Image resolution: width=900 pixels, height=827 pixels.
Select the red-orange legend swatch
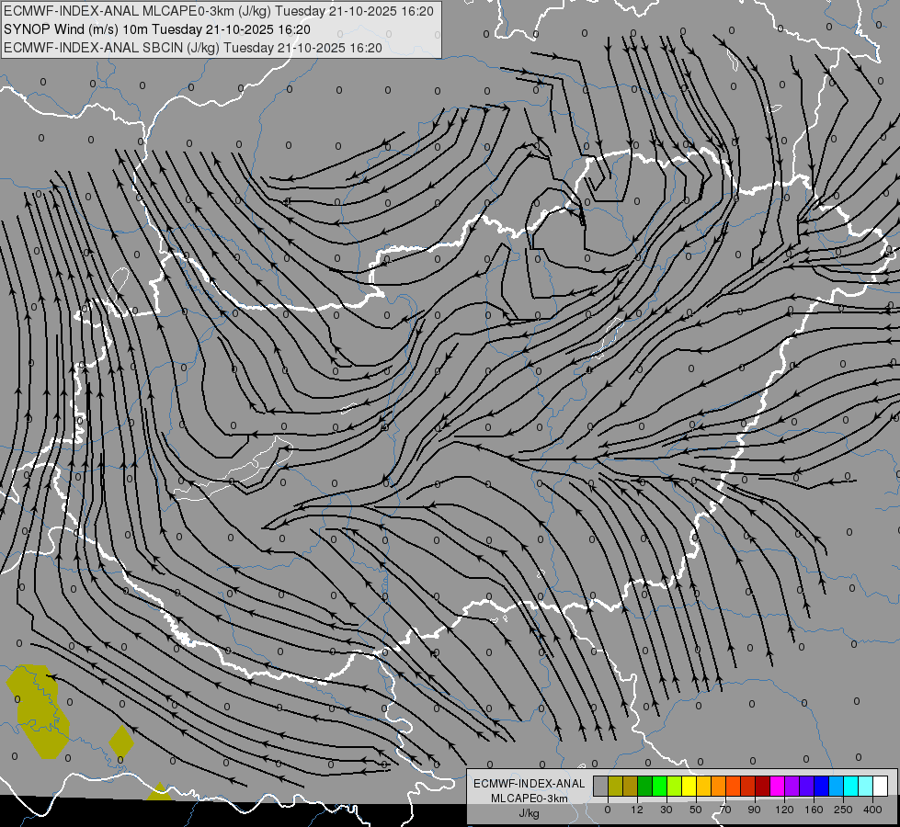pos(734,786)
